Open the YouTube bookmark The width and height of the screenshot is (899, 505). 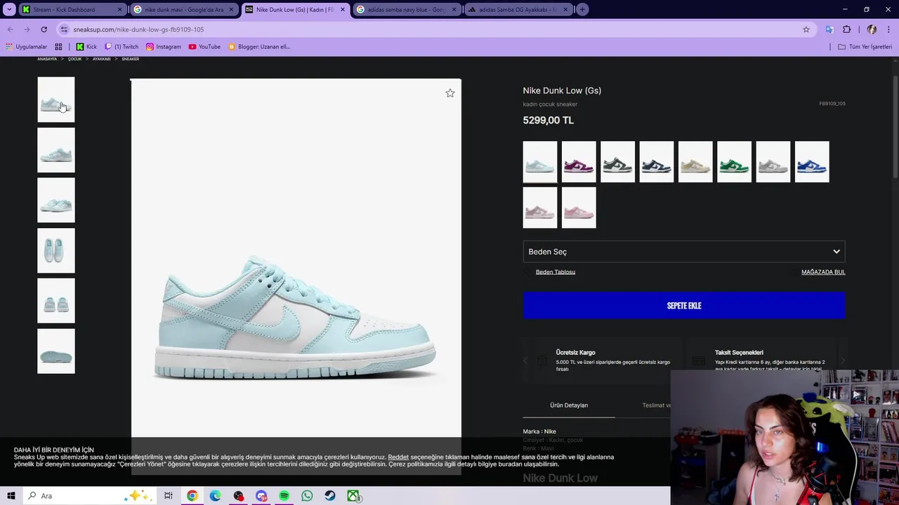[x=204, y=47]
